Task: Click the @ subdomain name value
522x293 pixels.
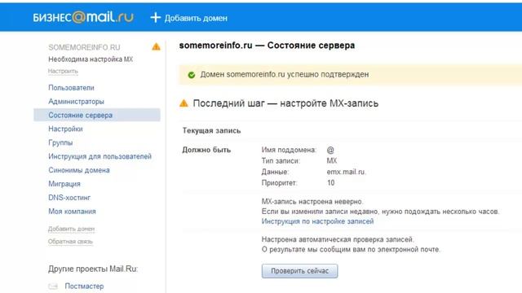Action: point(330,150)
